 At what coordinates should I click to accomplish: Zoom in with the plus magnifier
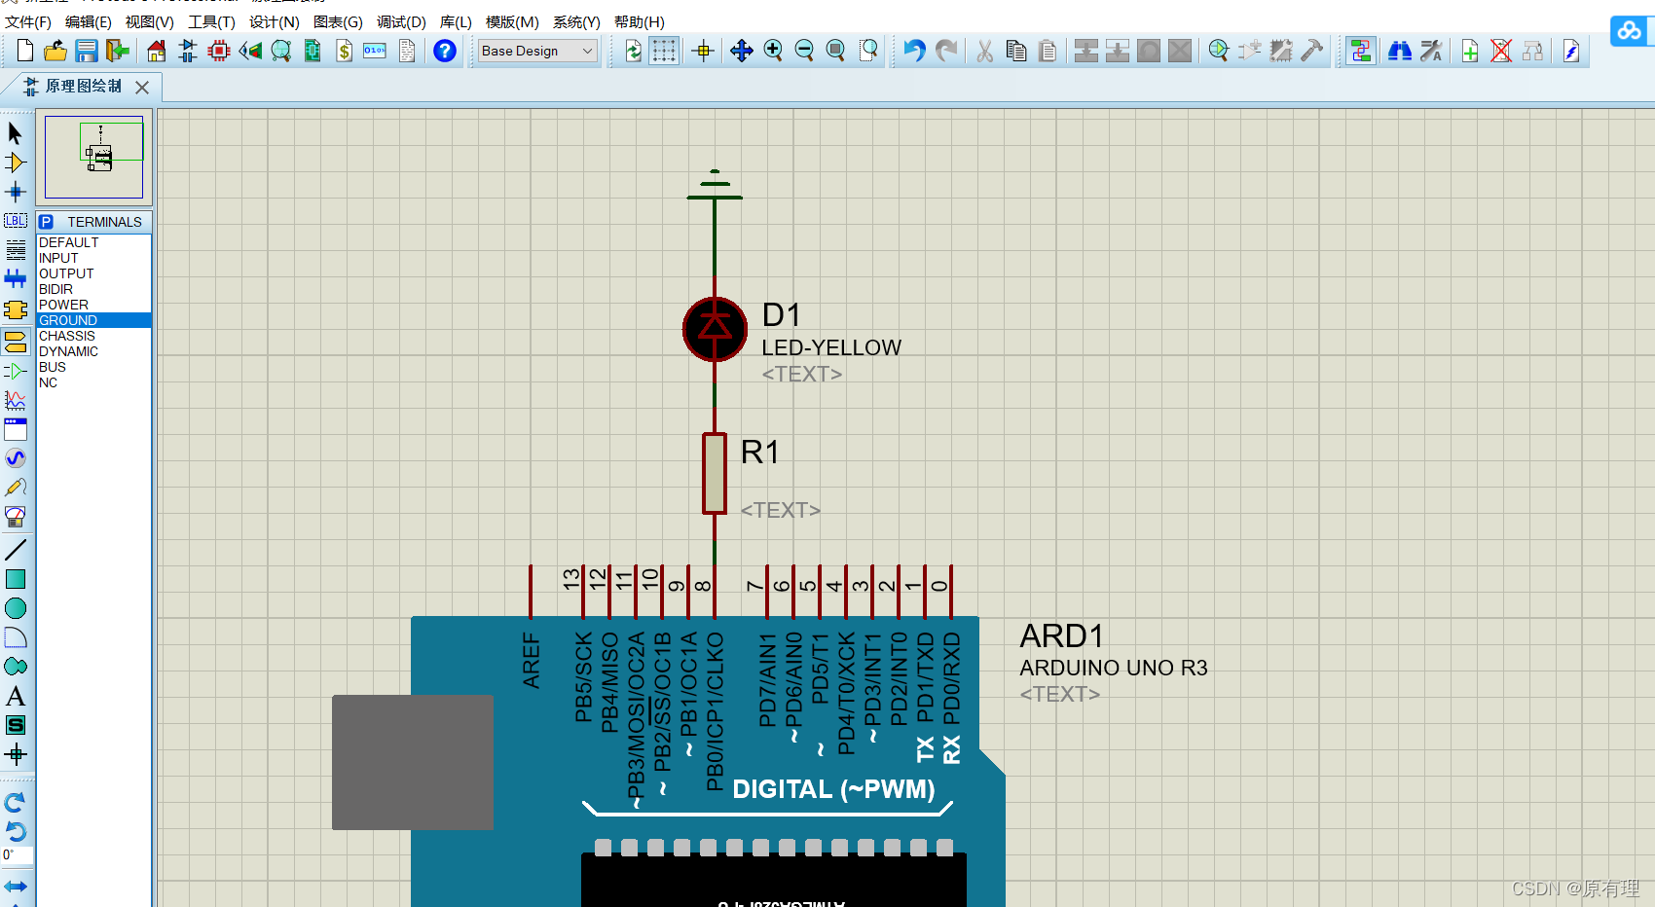(773, 51)
